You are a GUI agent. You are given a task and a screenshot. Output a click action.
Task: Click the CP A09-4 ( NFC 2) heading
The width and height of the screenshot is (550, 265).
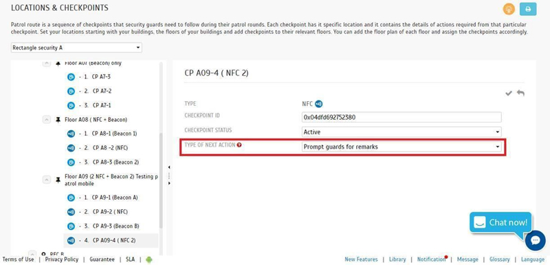pos(217,73)
